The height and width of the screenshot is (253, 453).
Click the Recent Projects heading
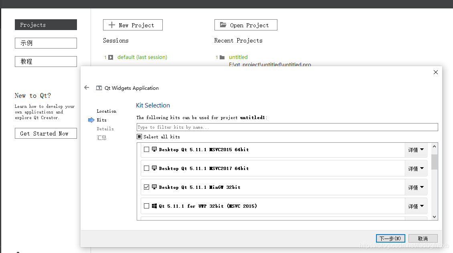coord(239,41)
